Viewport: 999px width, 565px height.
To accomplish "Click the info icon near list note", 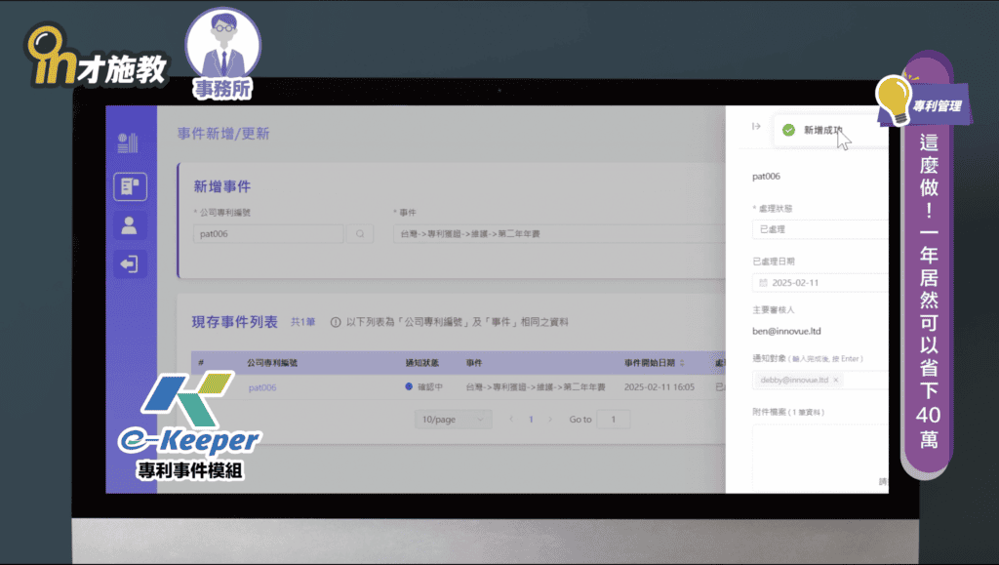I will pyautogui.click(x=336, y=322).
